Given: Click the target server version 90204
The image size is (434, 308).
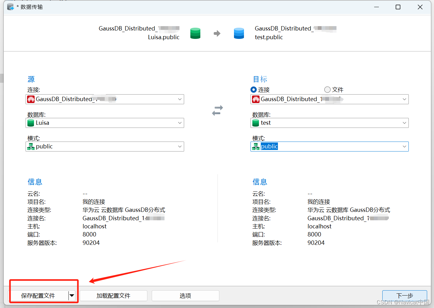Looking at the screenshot, I should [316, 243].
